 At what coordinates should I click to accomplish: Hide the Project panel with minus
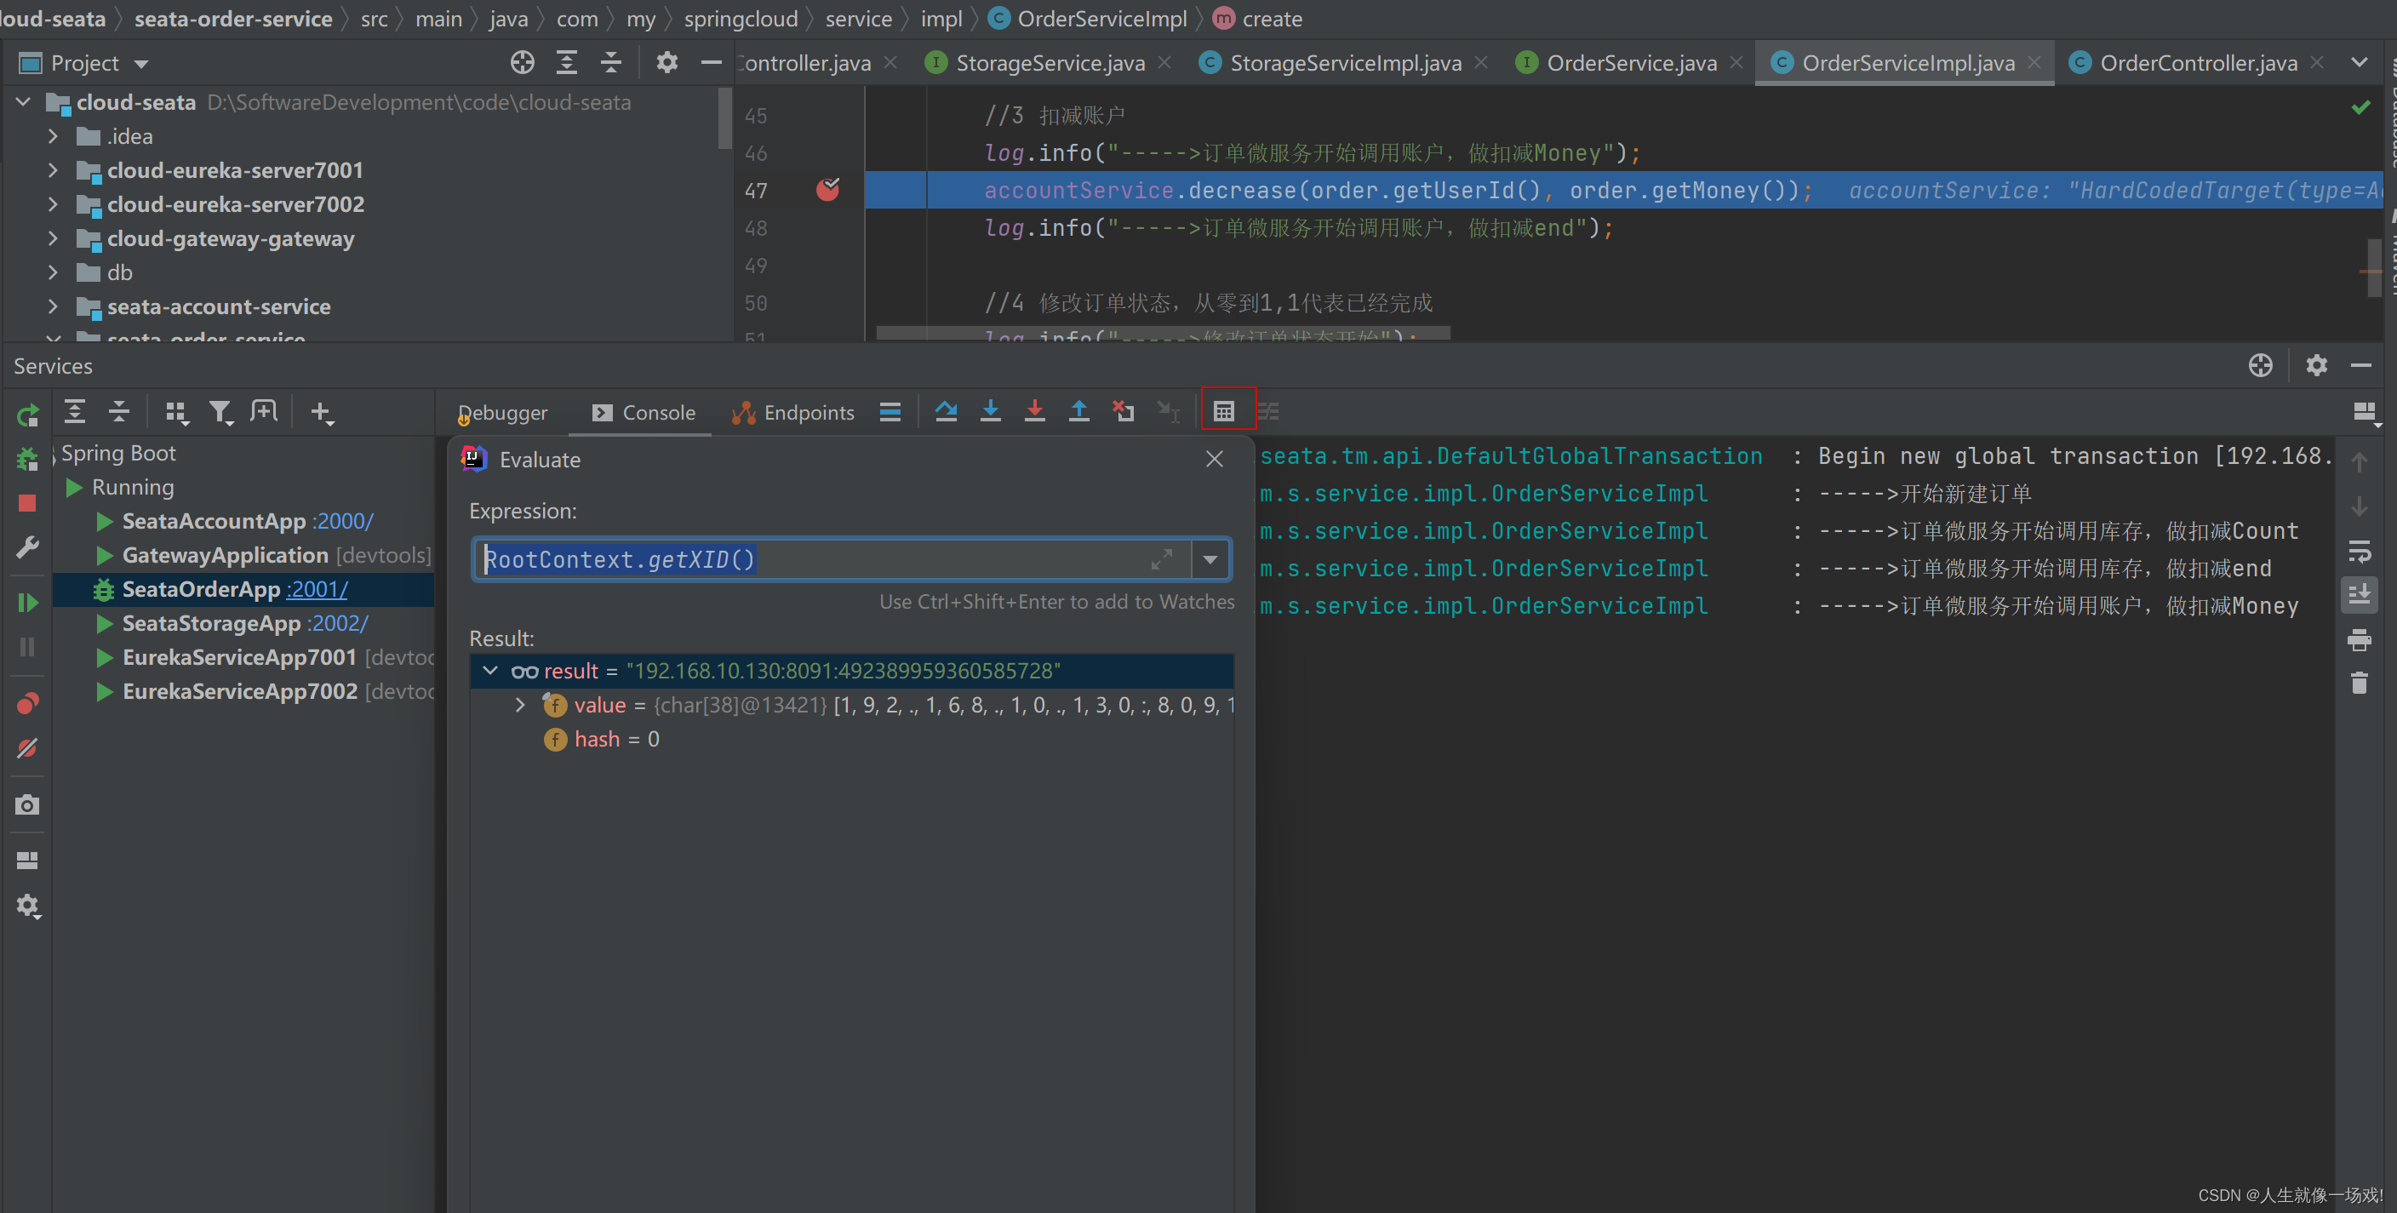coord(711,62)
